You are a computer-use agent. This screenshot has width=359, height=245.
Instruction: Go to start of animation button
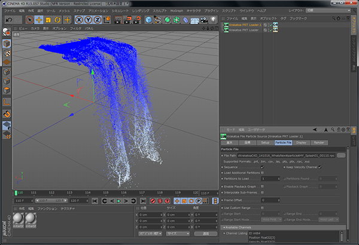(x=95, y=201)
